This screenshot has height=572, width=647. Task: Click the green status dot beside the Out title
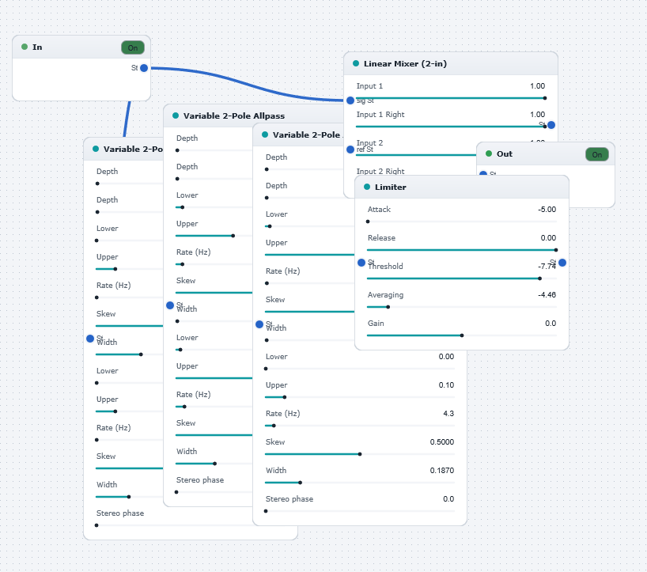489,153
